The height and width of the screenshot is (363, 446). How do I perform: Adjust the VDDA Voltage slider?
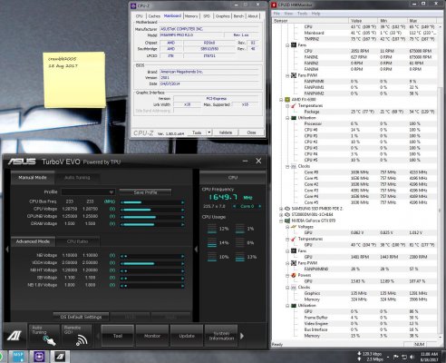click(x=152, y=263)
